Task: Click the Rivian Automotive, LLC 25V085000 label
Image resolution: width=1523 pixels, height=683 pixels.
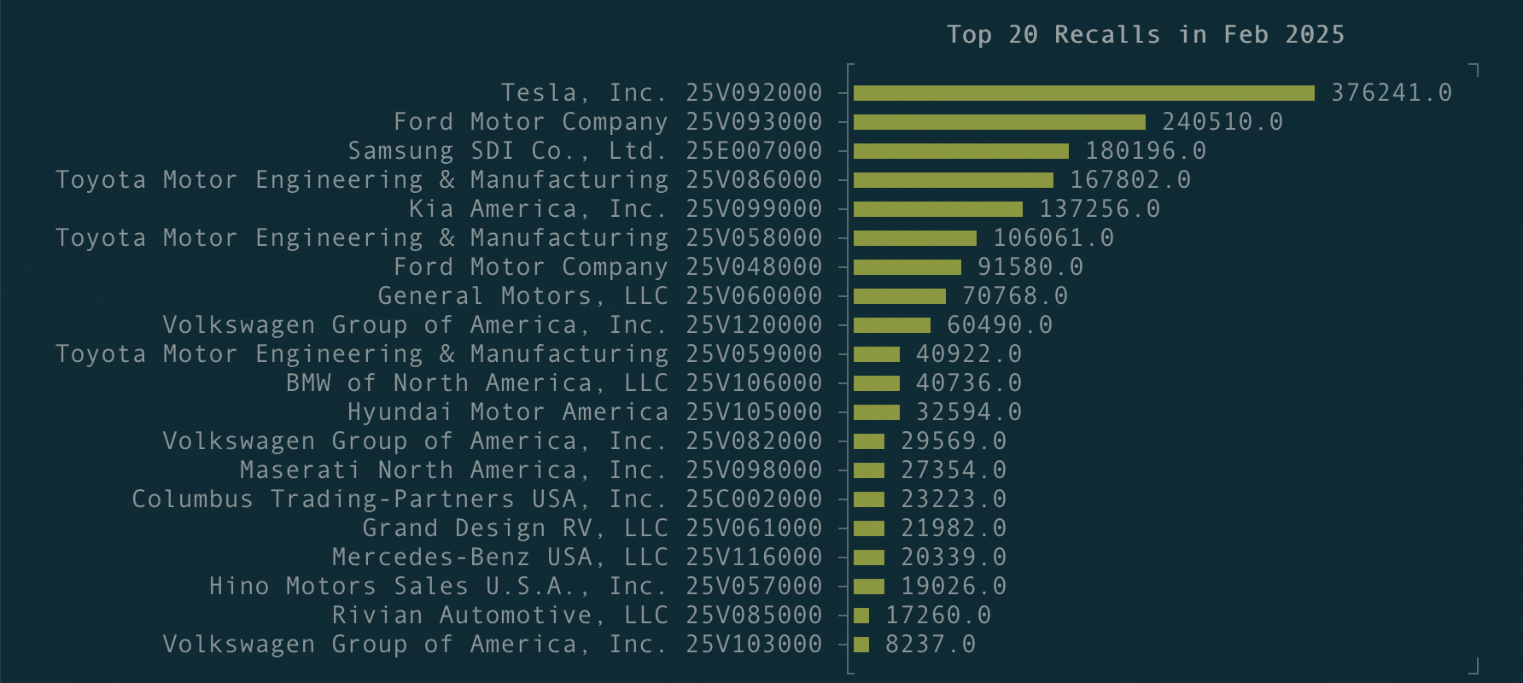Action: [x=577, y=615]
